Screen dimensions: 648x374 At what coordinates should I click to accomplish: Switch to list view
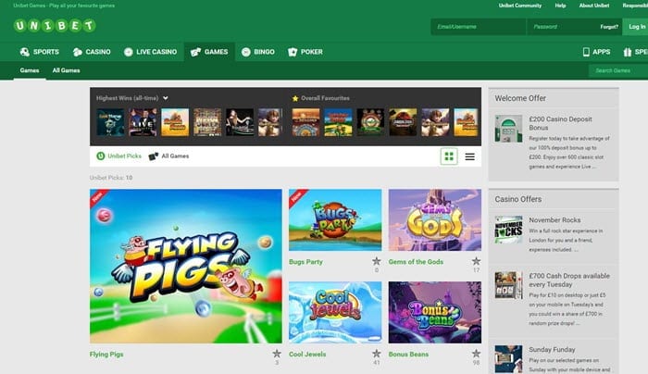pos(470,156)
